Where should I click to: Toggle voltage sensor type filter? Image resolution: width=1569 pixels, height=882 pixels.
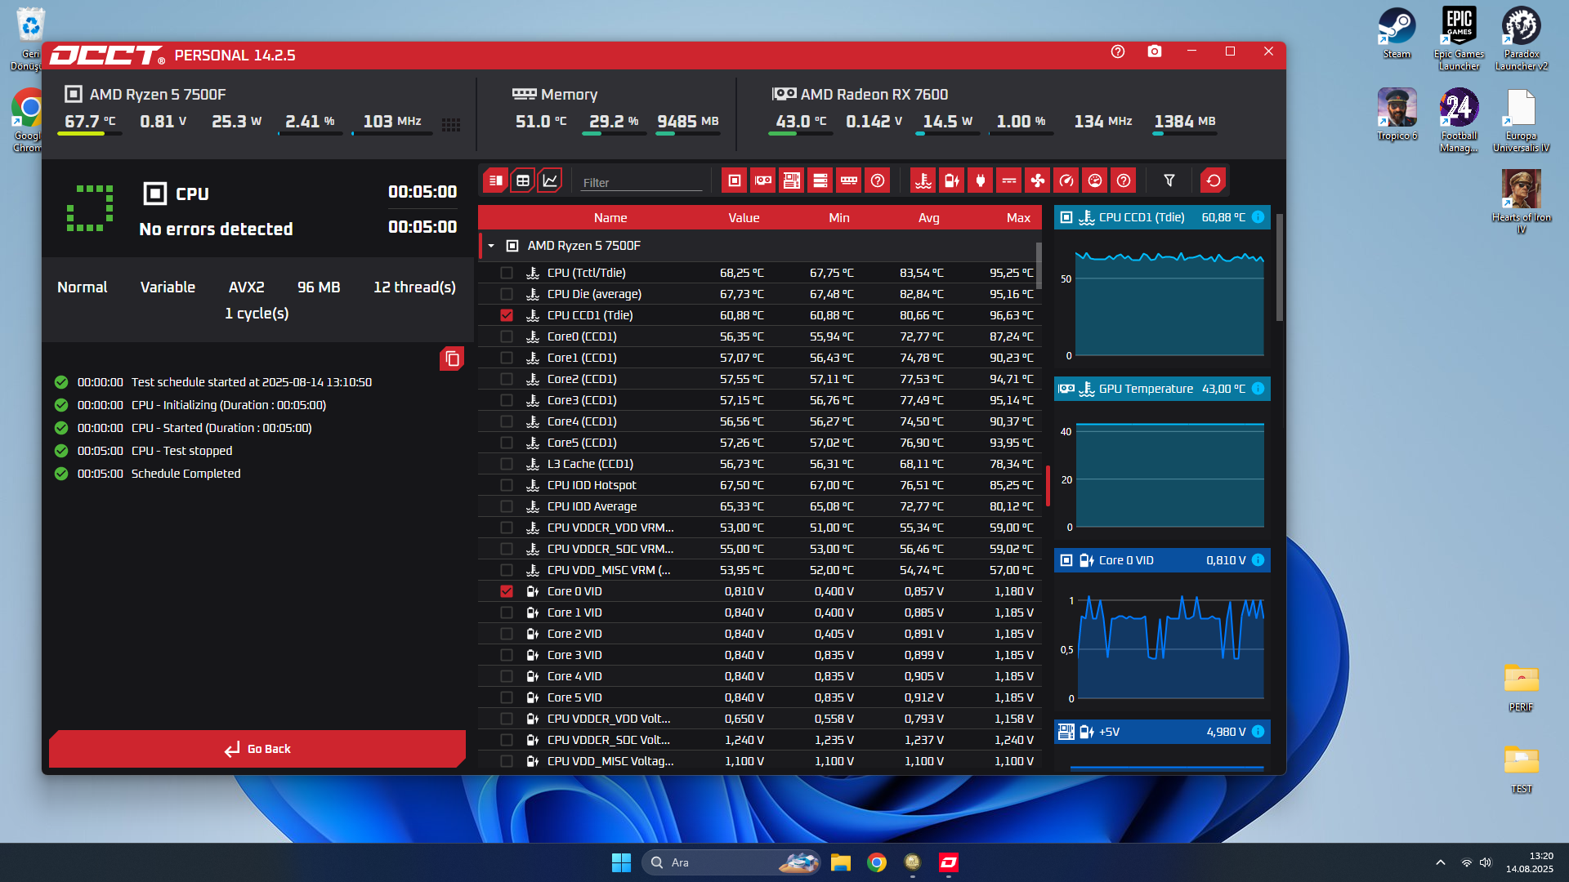952,180
